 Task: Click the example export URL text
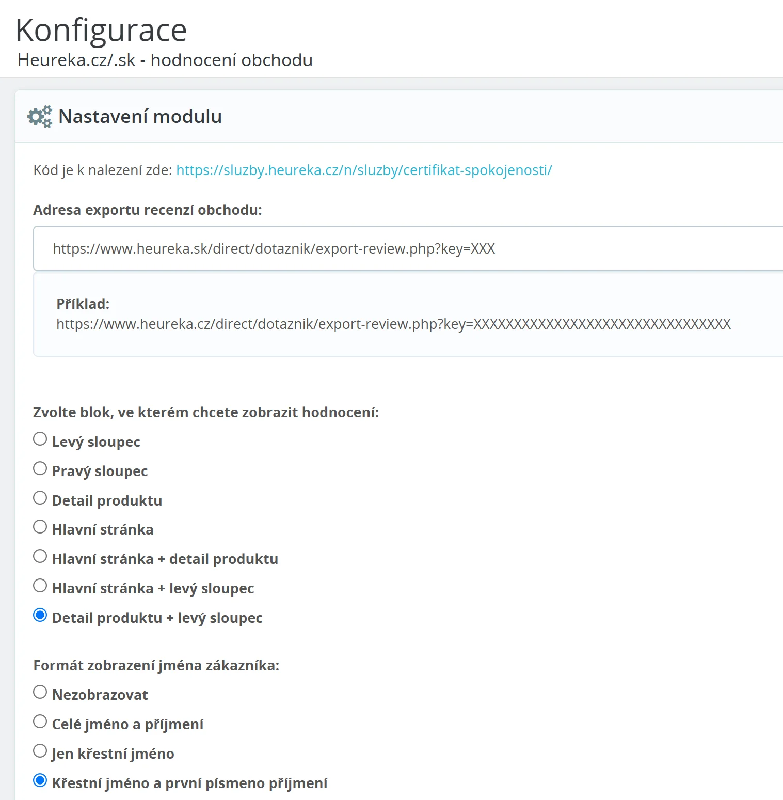pyautogui.click(x=393, y=324)
